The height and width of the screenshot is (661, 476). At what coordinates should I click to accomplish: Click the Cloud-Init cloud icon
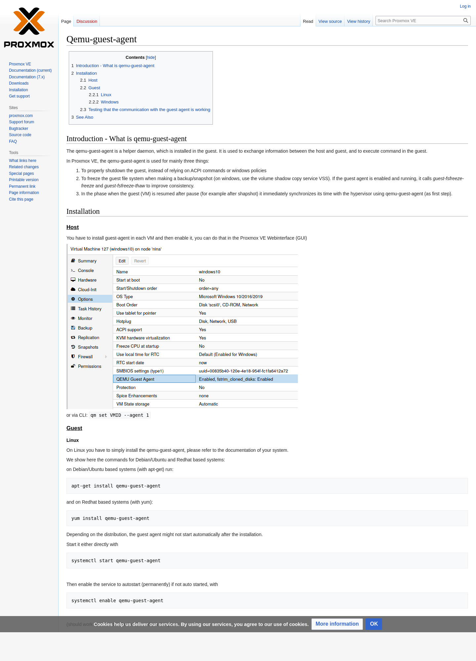click(73, 290)
